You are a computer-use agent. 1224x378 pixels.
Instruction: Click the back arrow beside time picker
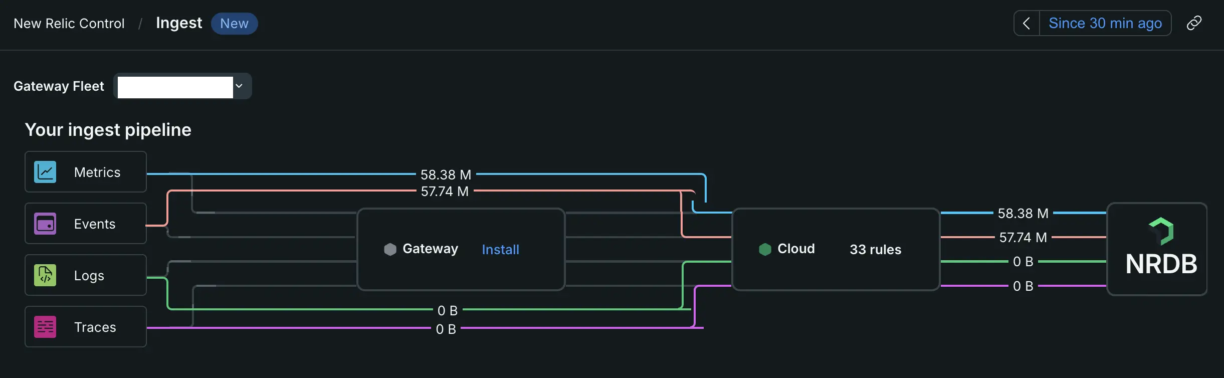click(1027, 23)
